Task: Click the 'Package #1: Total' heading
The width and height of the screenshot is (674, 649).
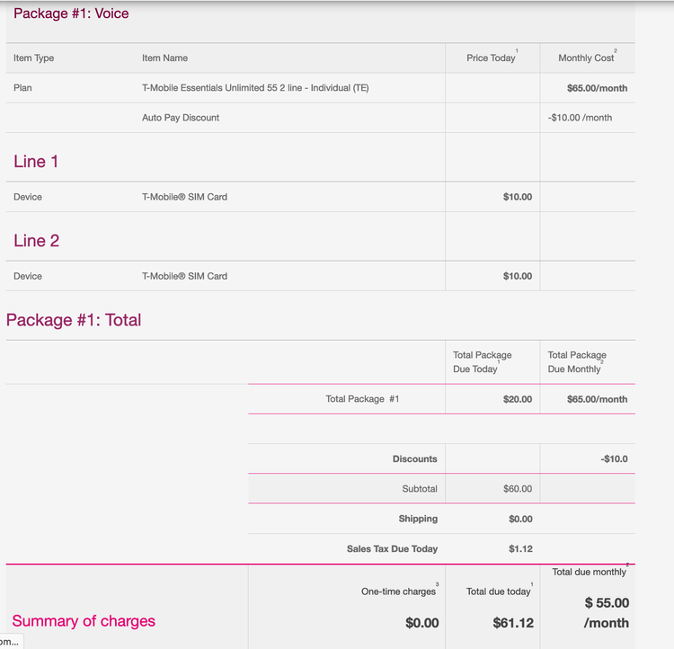Action: click(74, 320)
